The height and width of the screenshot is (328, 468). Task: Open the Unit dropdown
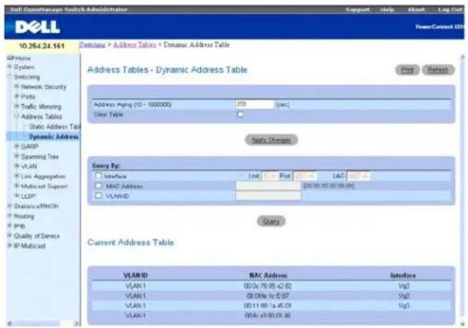[x=269, y=176]
